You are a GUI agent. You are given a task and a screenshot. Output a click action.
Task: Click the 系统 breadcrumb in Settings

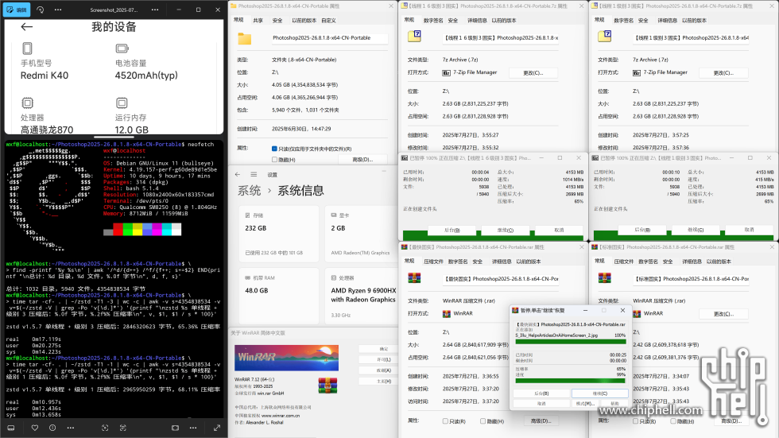pyautogui.click(x=249, y=191)
